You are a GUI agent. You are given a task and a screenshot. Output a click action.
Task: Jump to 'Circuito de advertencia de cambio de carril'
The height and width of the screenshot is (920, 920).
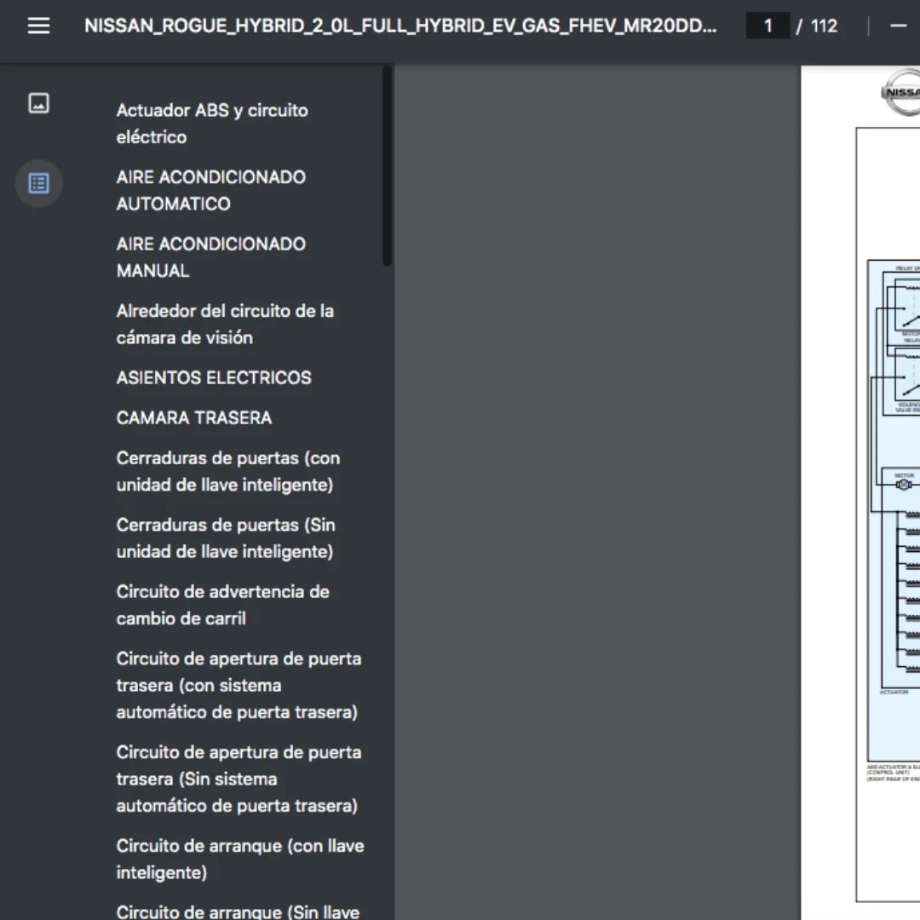pos(222,605)
